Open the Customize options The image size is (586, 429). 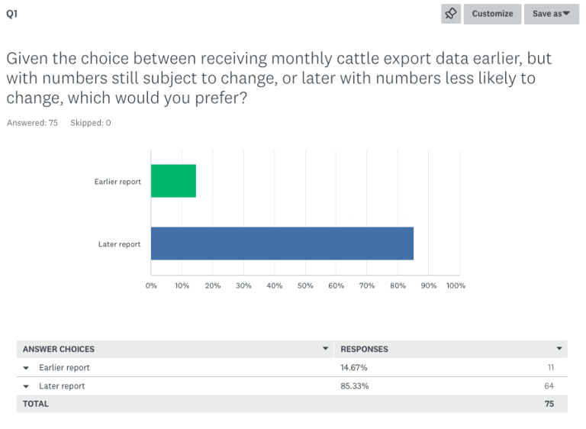pos(492,14)
